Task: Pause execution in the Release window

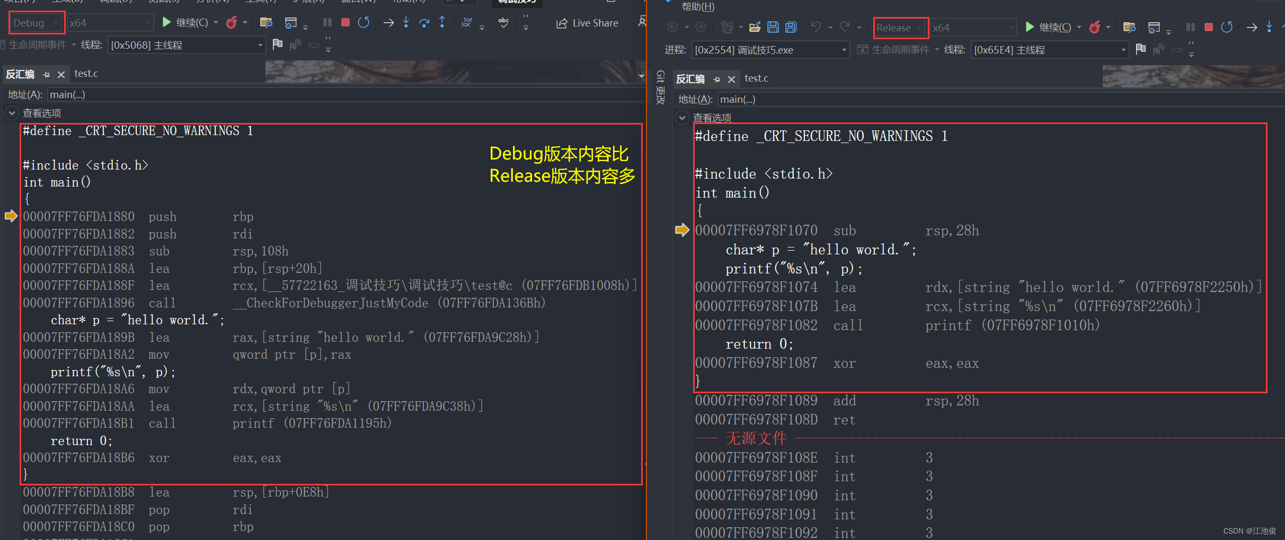Action: (1190, 27)
